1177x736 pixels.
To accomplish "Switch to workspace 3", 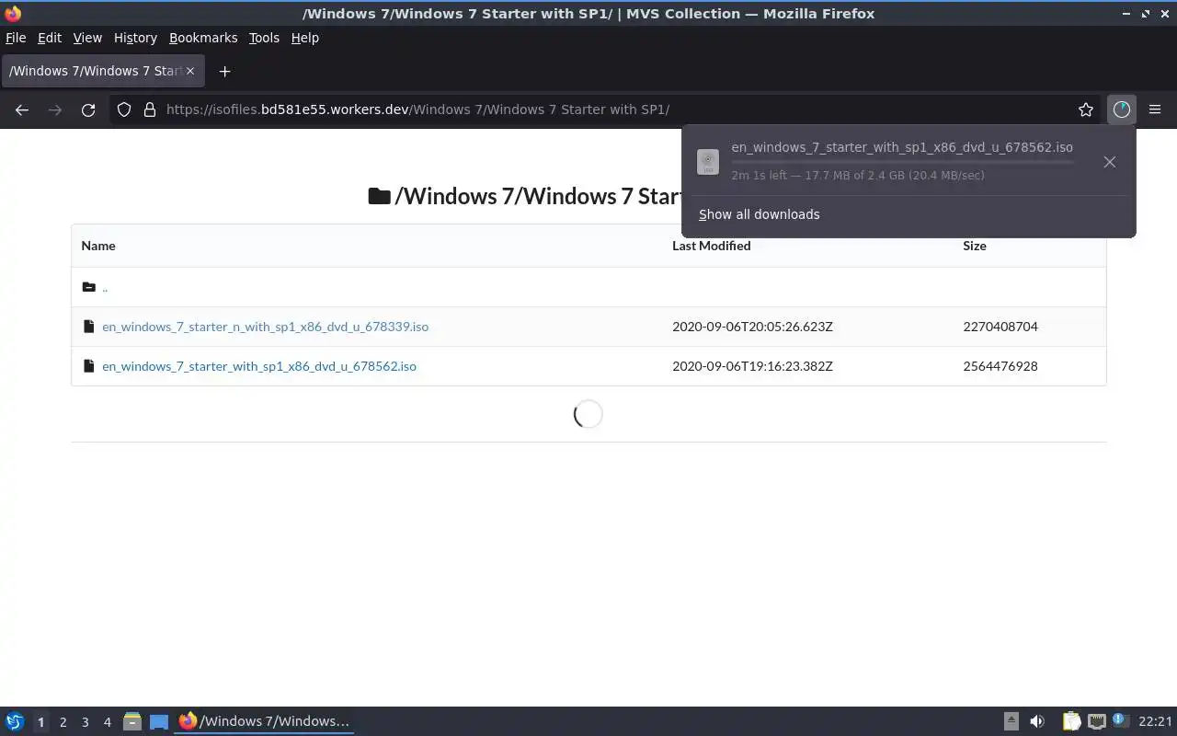I will pyautogui.click(x=85, y=722).
